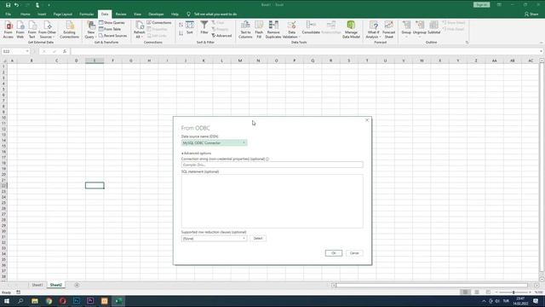Click the Connection string input field
This screenshot has height=307, width=545.
point(272,165)
